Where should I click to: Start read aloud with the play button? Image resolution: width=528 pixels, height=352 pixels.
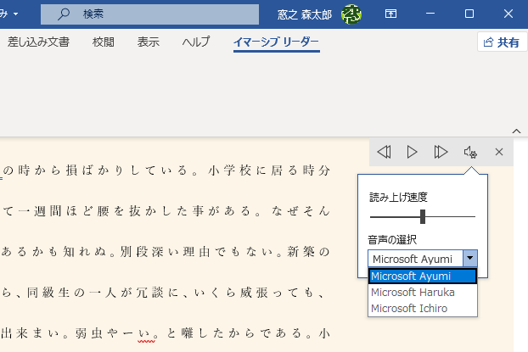click(x=412, y=152)
